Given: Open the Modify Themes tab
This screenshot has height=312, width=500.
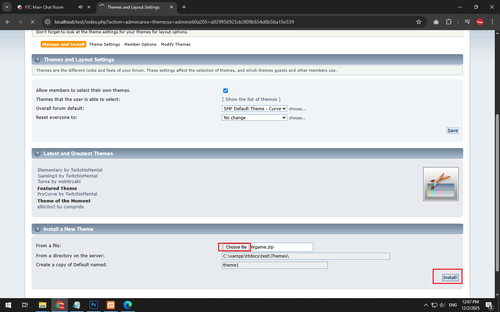Looking at the screenshot, I should (x=176, y=44).
